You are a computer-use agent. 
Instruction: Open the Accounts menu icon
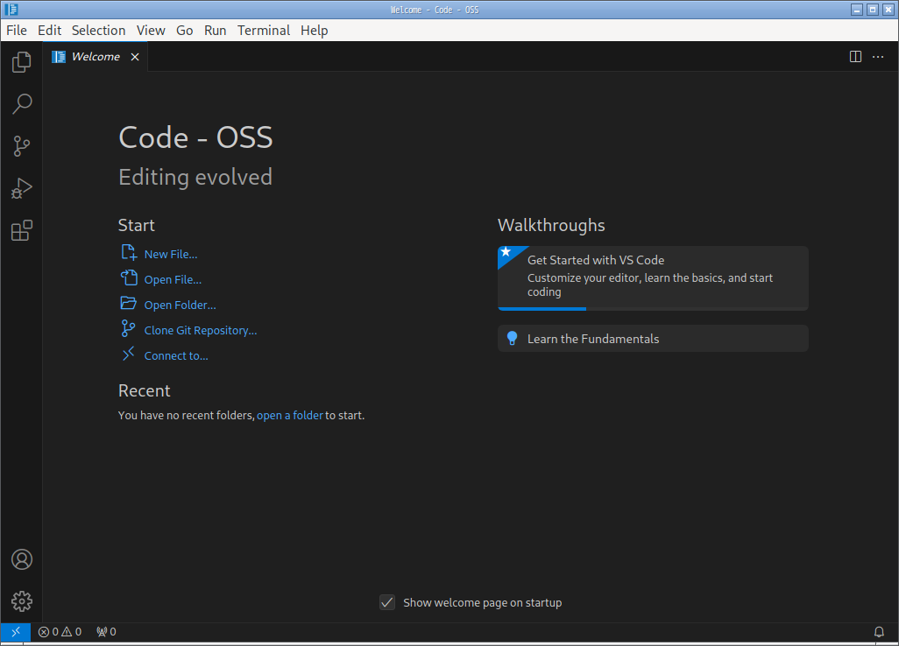(x=21, y=559)
